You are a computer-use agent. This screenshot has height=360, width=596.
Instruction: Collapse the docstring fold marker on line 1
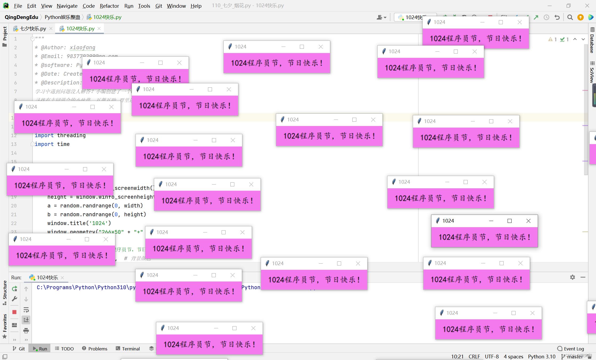(x=32, y=39)
